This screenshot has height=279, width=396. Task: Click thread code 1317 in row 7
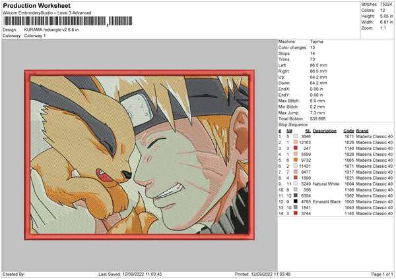349,172
